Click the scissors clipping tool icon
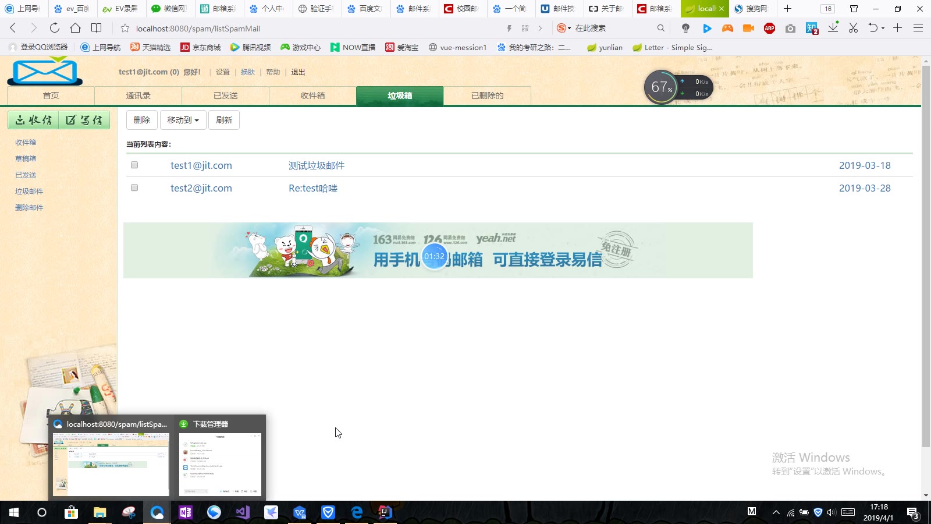931x524 pixels. click(x=853, y=28)
